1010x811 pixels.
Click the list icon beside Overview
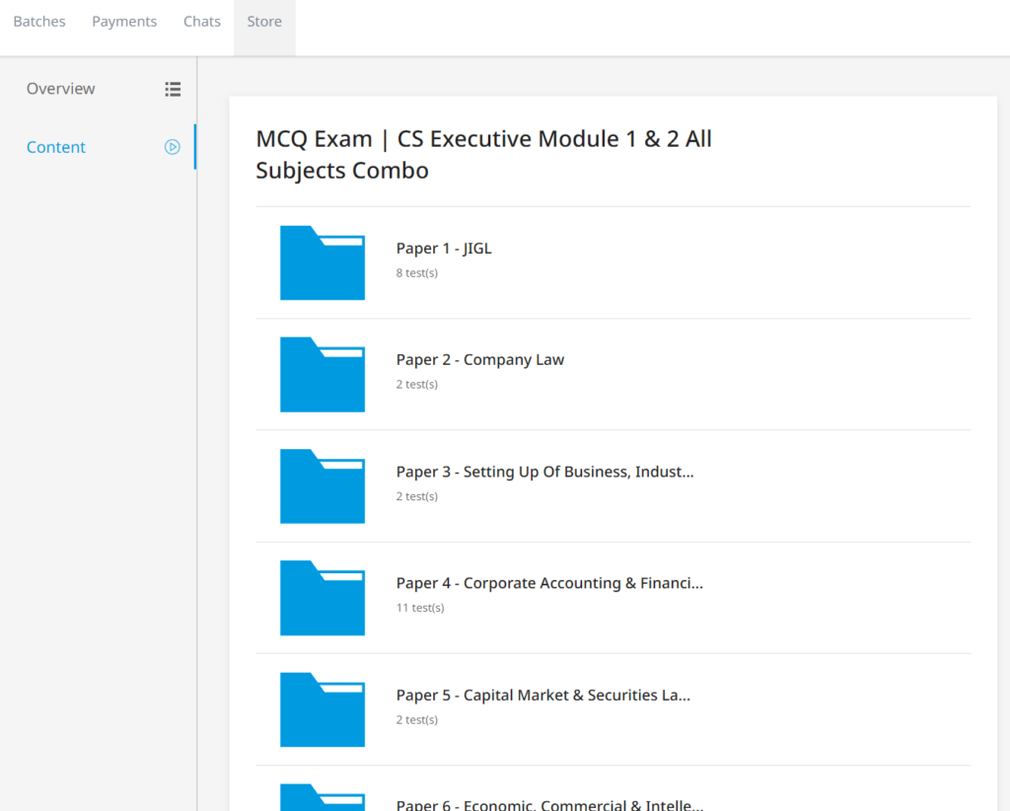173,89
